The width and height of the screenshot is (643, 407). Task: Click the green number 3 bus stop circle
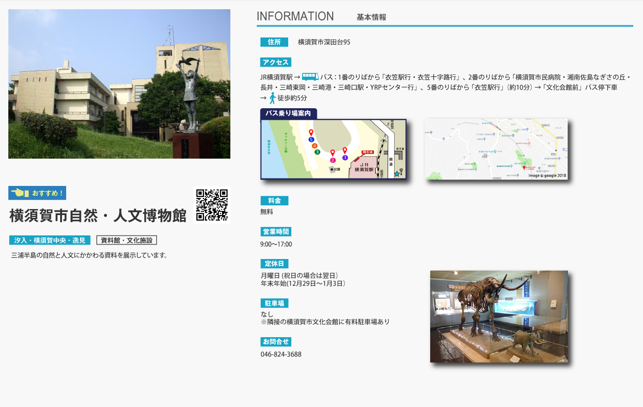coord(317,152)
